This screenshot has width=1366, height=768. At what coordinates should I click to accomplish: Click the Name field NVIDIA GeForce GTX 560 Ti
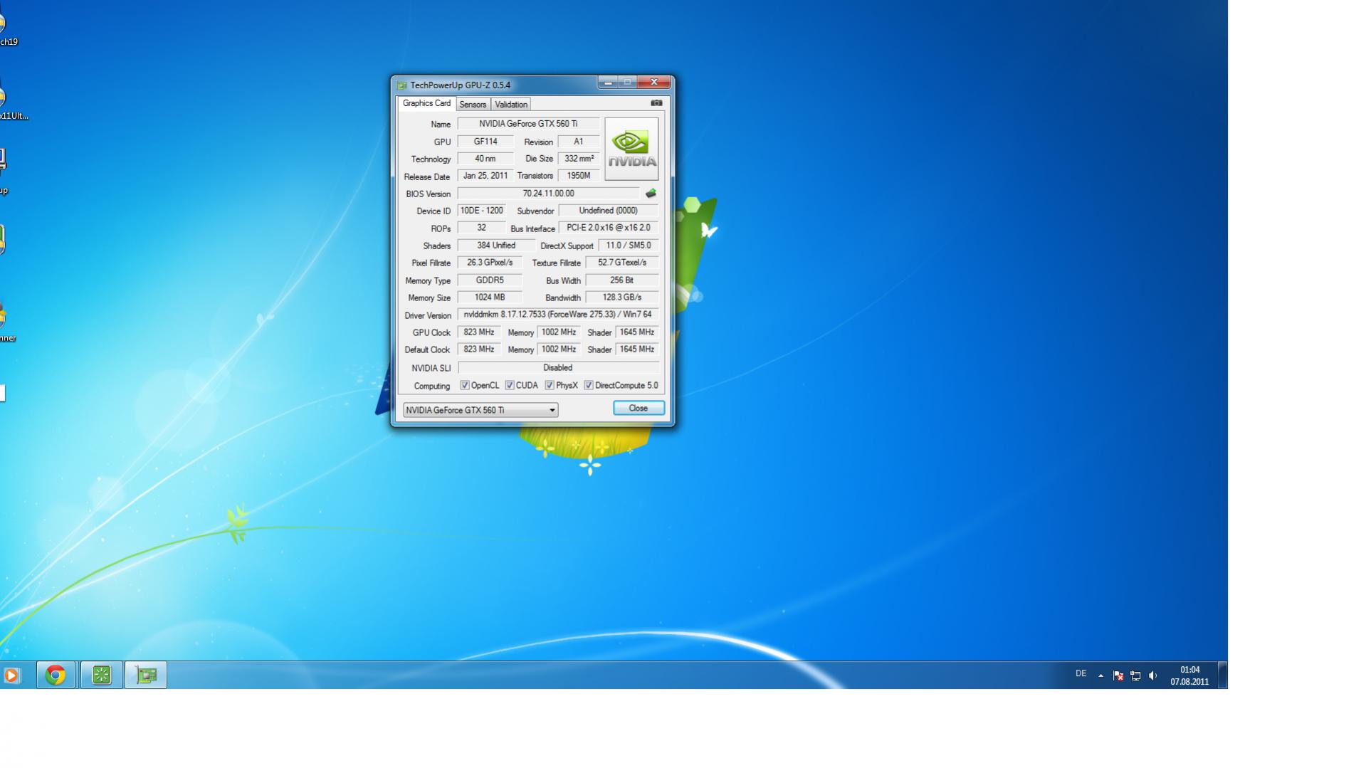pos(528,124)
